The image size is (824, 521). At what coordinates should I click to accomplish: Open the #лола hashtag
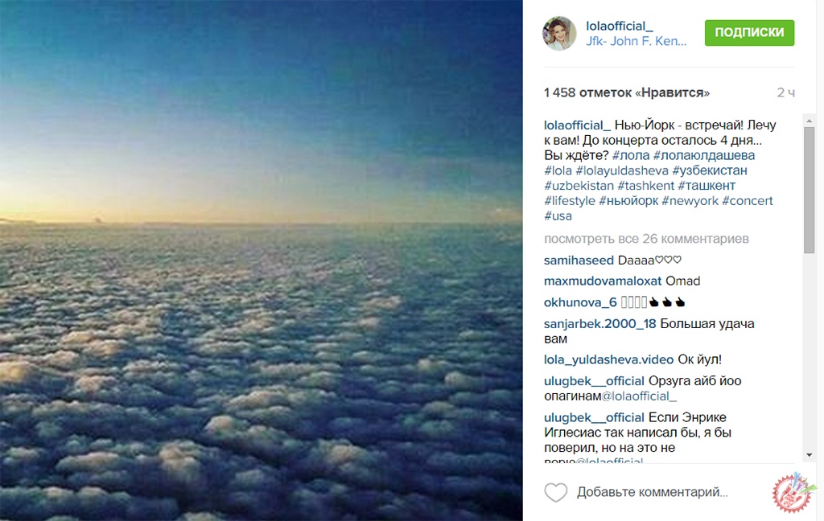631,155
